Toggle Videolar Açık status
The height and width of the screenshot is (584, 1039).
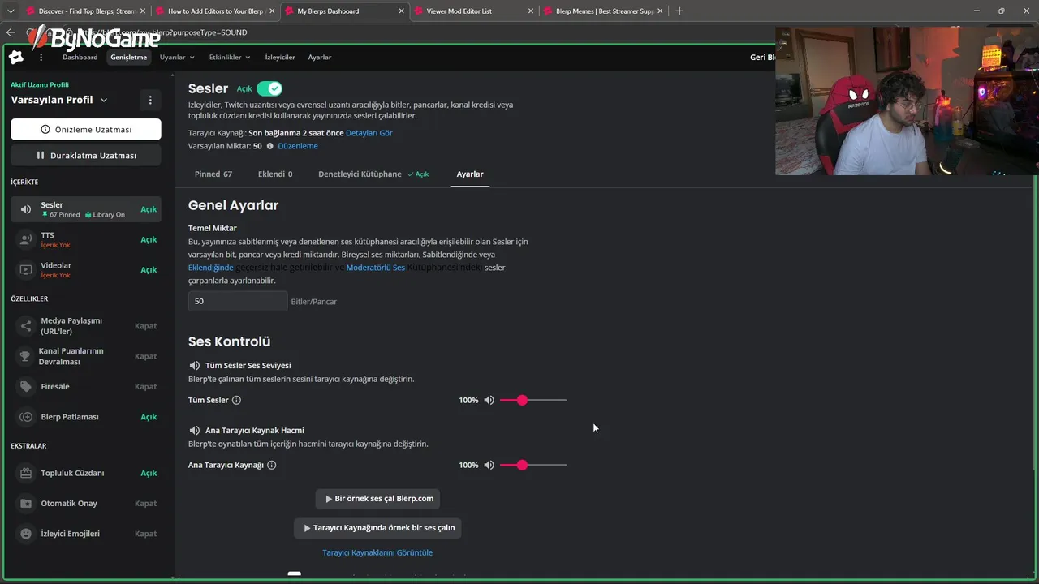click(149, 269)
